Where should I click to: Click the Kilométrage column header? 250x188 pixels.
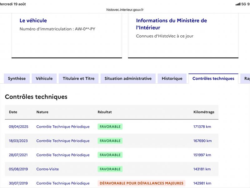coord(204,112)
